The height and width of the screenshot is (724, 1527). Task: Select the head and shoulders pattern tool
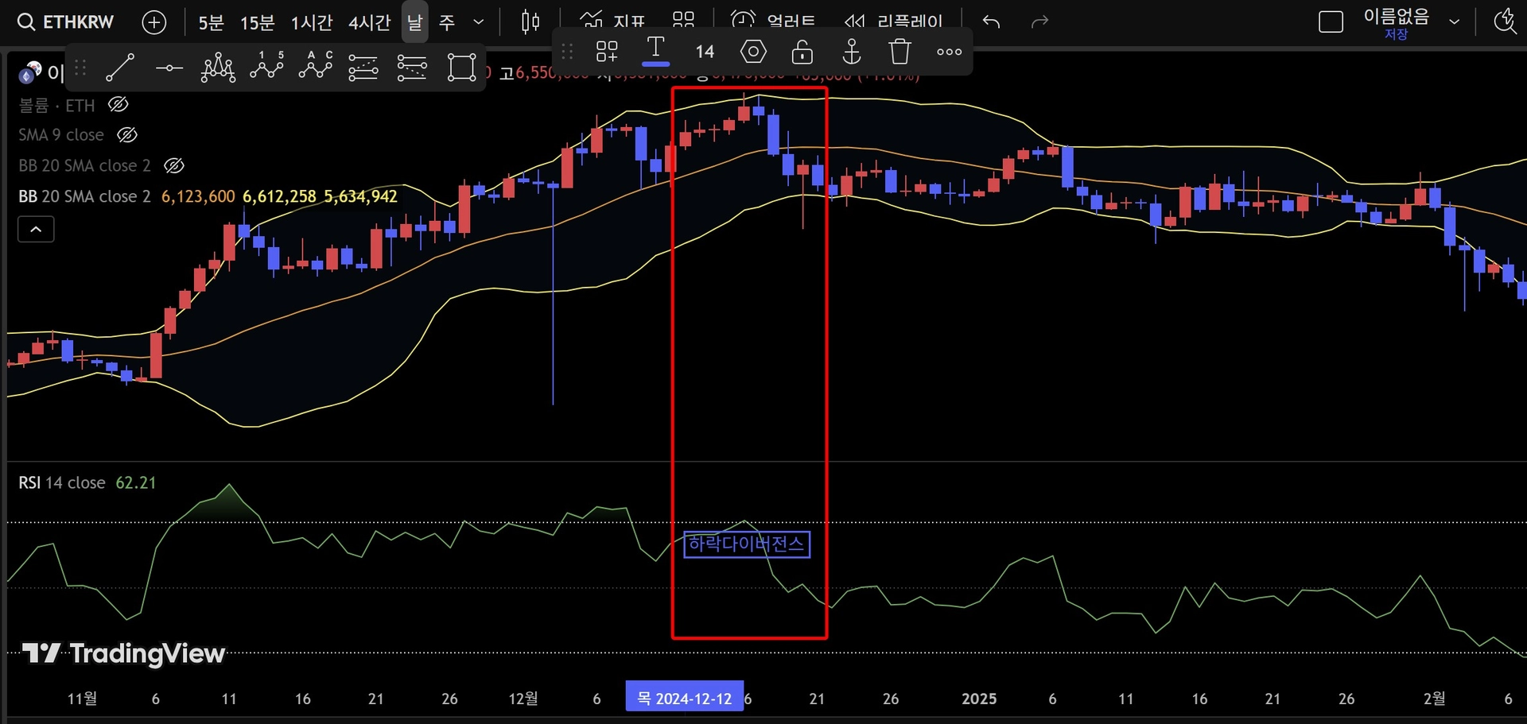(217, 68)
